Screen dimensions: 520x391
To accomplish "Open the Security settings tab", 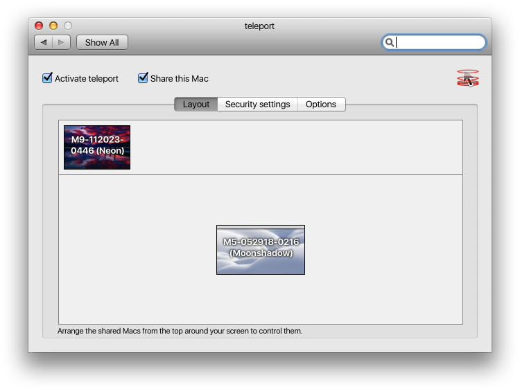I will (257, 104).
